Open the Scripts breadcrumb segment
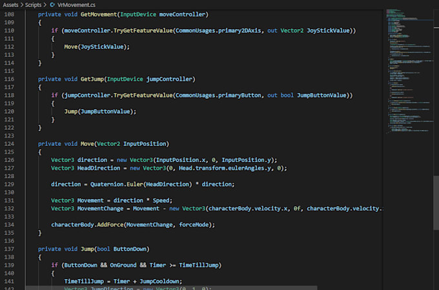The height and width of the screenshot is (290, 439). [33, 5]
